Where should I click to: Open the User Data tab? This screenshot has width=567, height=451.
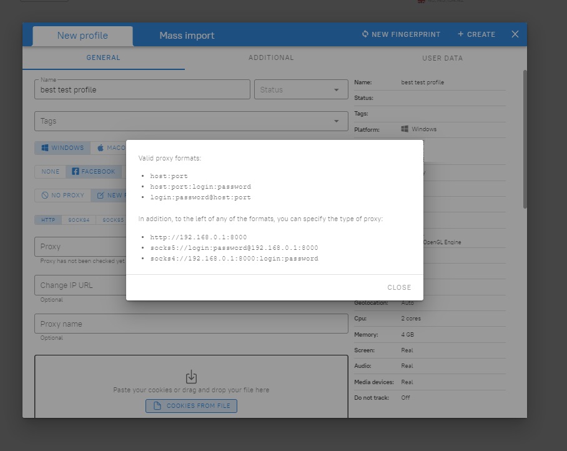point(442,58)
